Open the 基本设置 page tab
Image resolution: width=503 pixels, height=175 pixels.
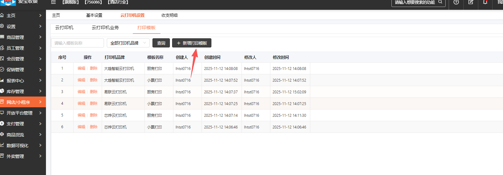point(94,15)
